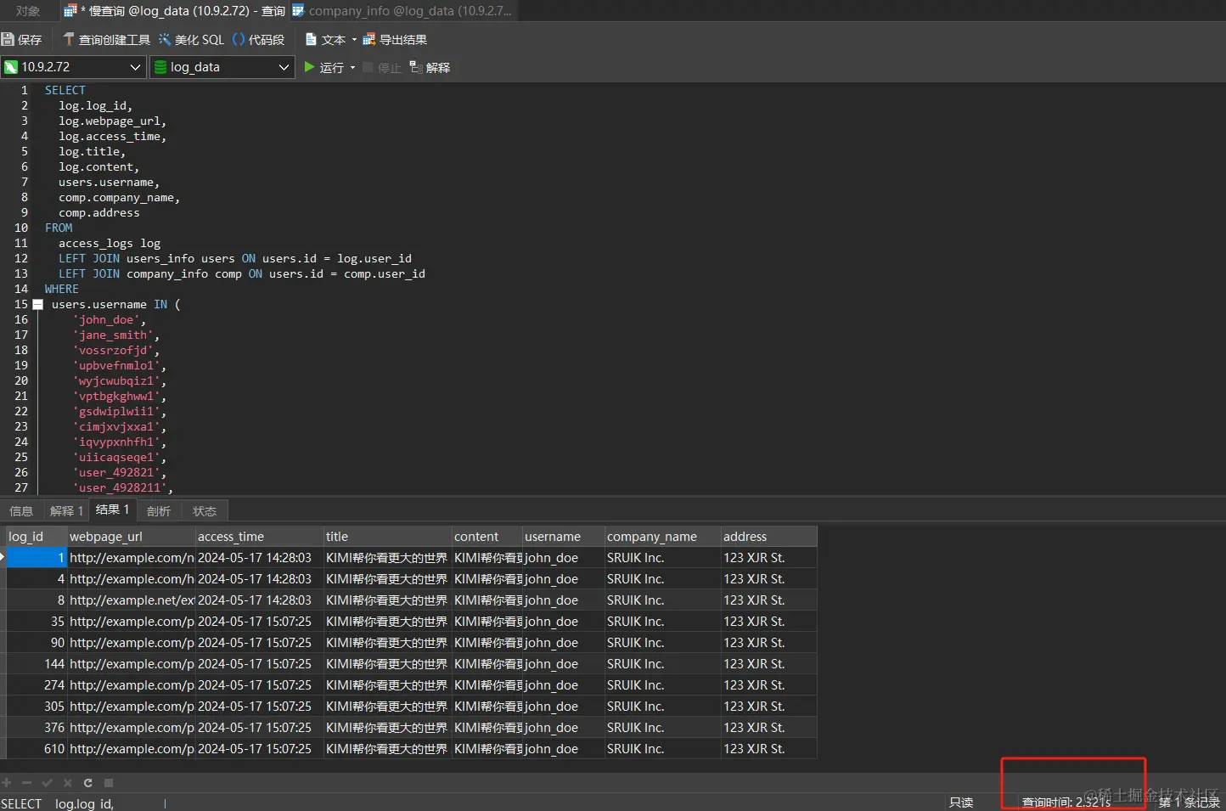This screenshot has height=811, width=1226.
Task: Click the company_name column header
Action: point(663,537)
